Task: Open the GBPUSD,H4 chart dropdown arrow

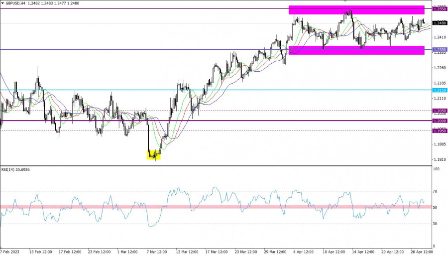Action: click(x=2, y=3)
